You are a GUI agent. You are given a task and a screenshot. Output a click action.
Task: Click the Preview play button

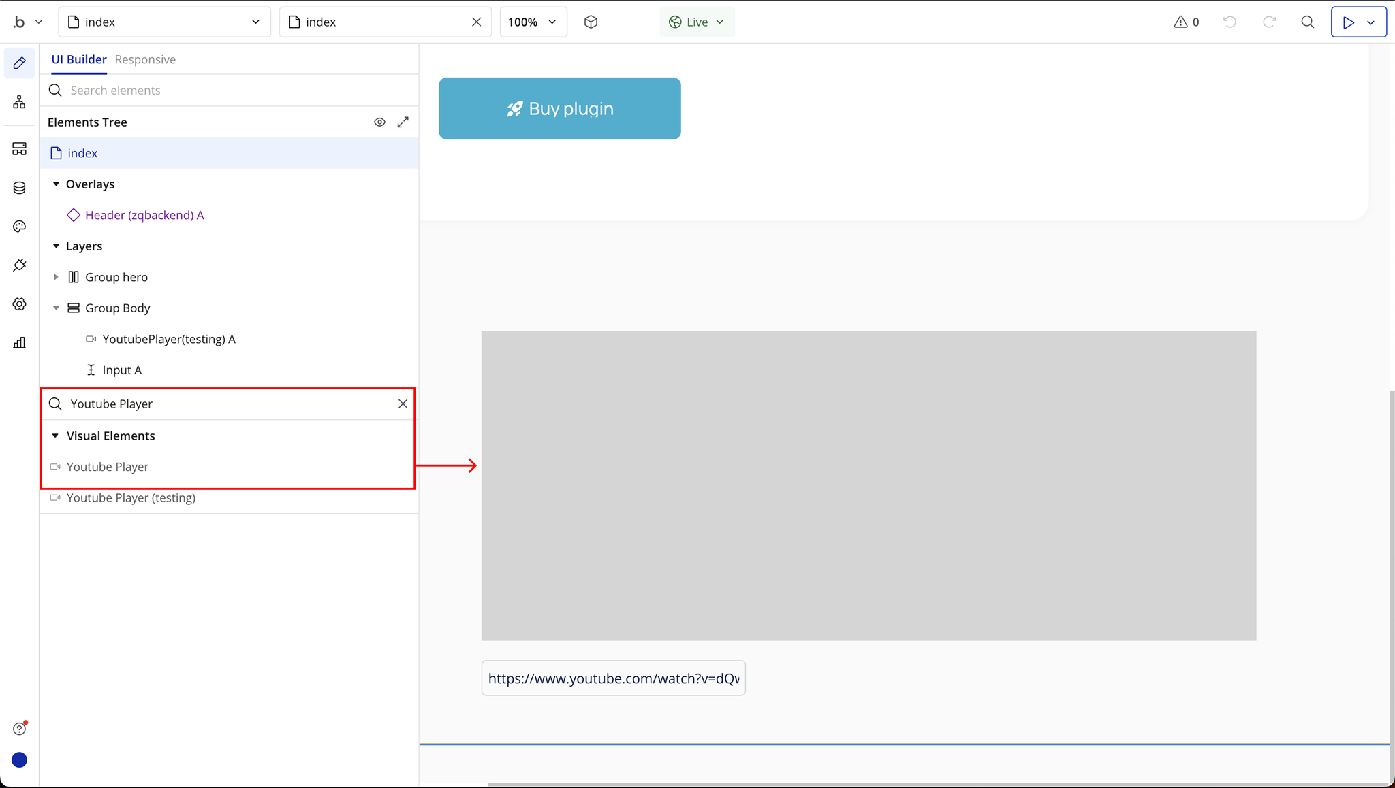pos(1348,22)
